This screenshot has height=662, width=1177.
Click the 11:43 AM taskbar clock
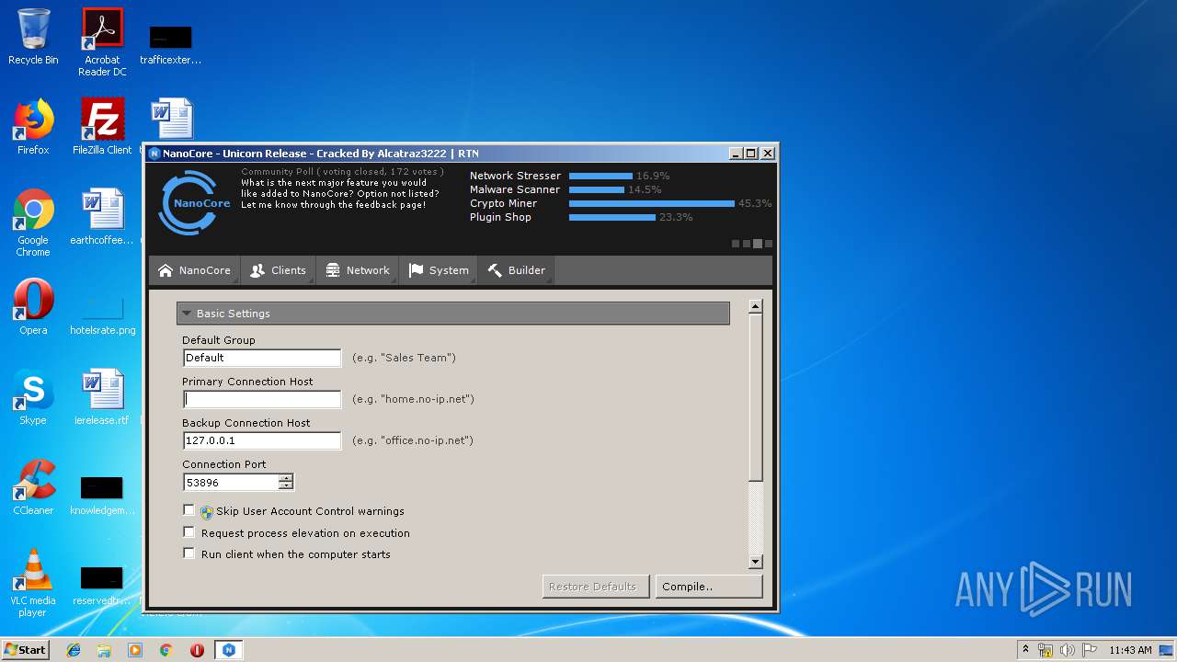pos(1130,650)
